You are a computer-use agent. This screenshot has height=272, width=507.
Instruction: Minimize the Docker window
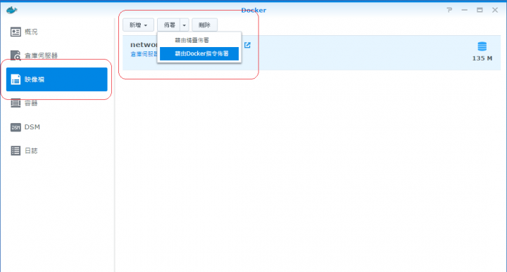coord(465,10)
